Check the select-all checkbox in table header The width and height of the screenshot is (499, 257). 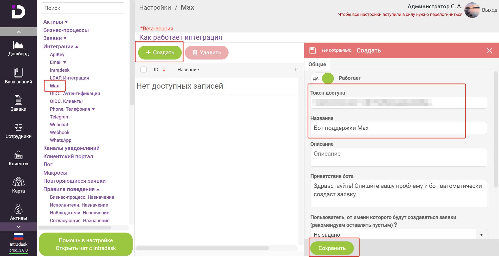[x=144, y=70]
